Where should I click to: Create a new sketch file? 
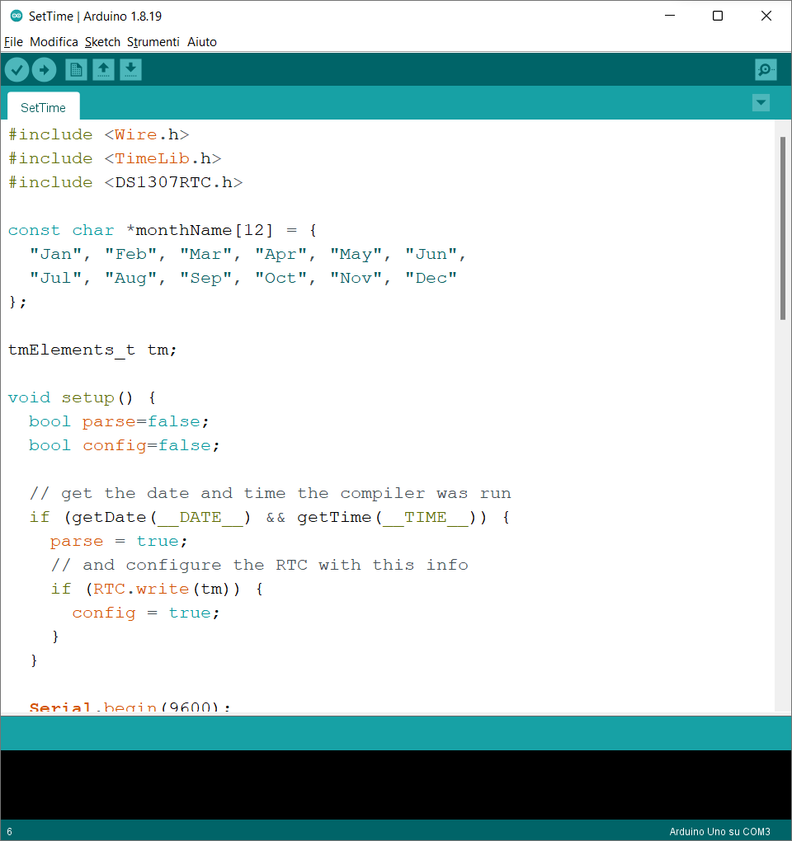pyautogui.click(x=76, y=70)
